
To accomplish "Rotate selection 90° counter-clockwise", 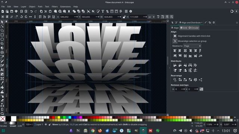I will pos(22,17).
